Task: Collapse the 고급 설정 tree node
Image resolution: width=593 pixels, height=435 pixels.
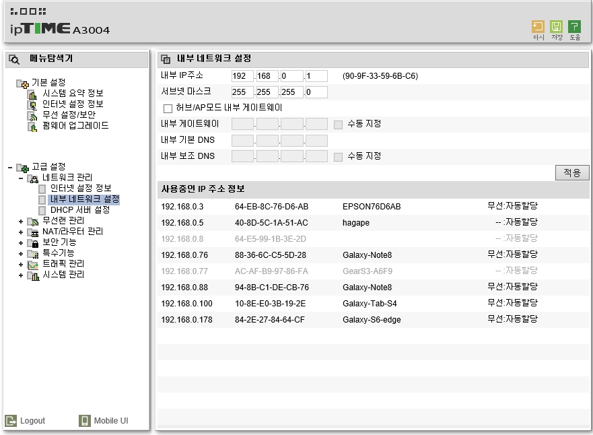Action: (10, 167)
